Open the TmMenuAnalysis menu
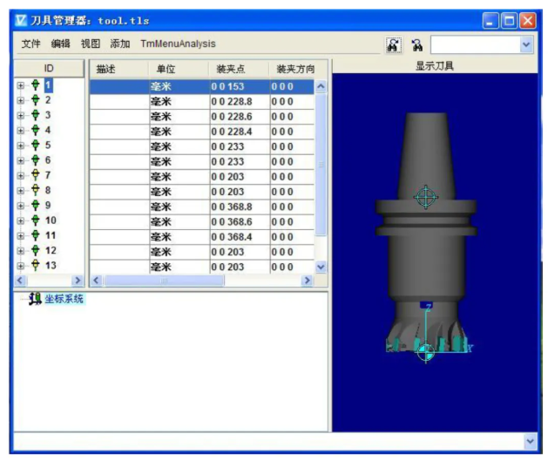The height and width of the screenshot is (461, 548). 178,44
